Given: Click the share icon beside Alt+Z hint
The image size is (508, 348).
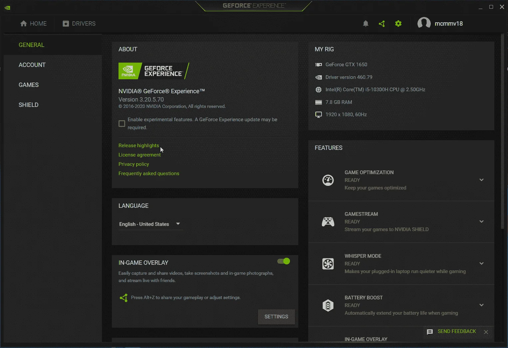Looking at the screenshot, I should click(x=124, y=298).
